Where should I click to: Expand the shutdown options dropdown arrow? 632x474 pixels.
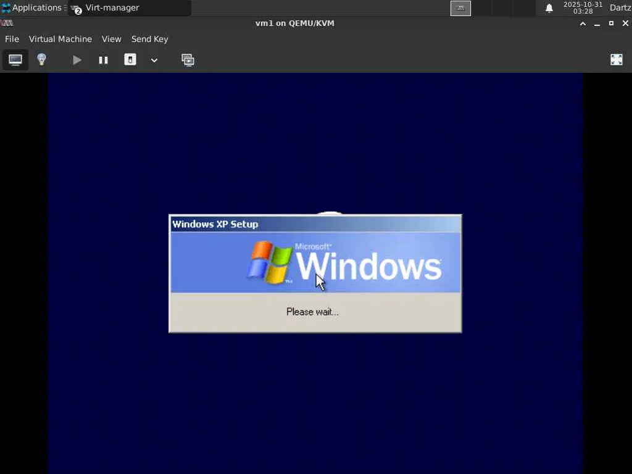[154, 60]
